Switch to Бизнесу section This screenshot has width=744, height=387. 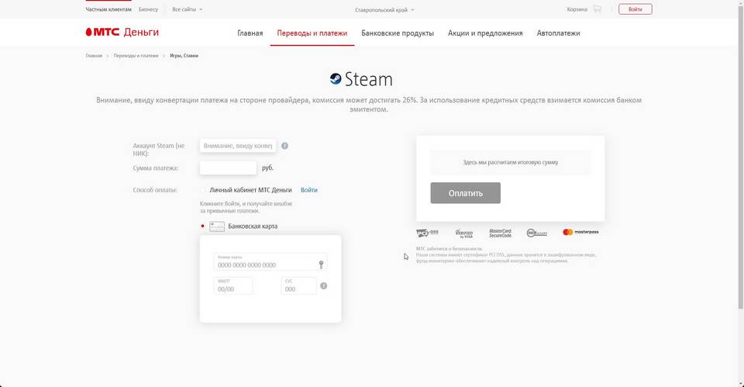click(148, 9)
